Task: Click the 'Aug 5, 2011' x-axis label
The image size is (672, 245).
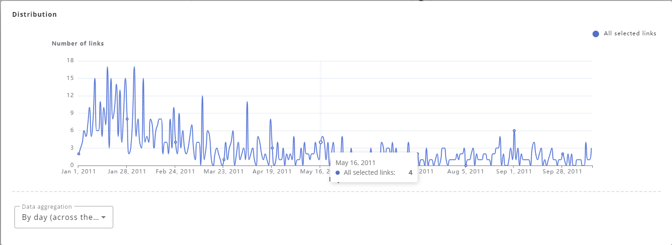Action: 466,172
